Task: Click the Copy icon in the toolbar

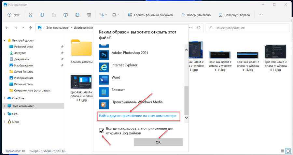Action: pyautogui.click(x=42, y=15)
